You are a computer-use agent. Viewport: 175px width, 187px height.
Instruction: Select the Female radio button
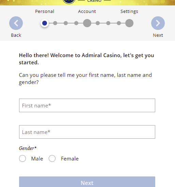pos(52,158)
